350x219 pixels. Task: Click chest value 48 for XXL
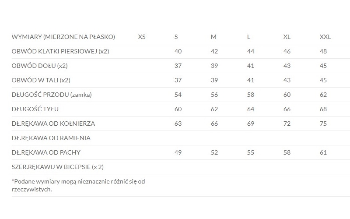pos(323,51)
